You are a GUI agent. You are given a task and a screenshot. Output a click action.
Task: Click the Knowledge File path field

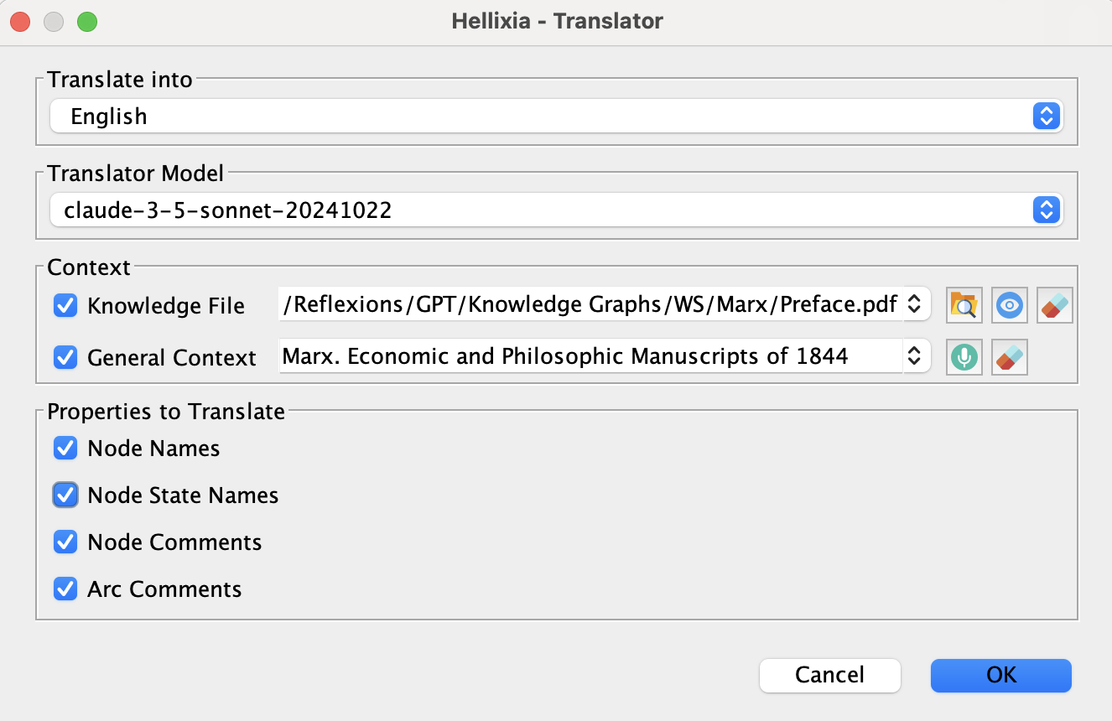pyautogui.click(x=587, y=304)
